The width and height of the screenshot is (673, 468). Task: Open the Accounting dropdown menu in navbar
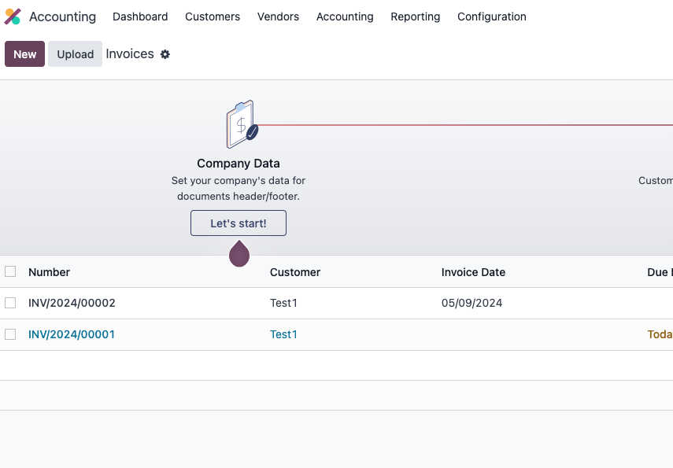tap(345, 17)
